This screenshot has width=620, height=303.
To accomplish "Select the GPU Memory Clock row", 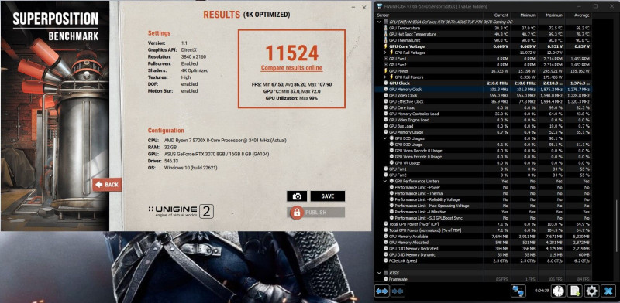I will 483,90.
